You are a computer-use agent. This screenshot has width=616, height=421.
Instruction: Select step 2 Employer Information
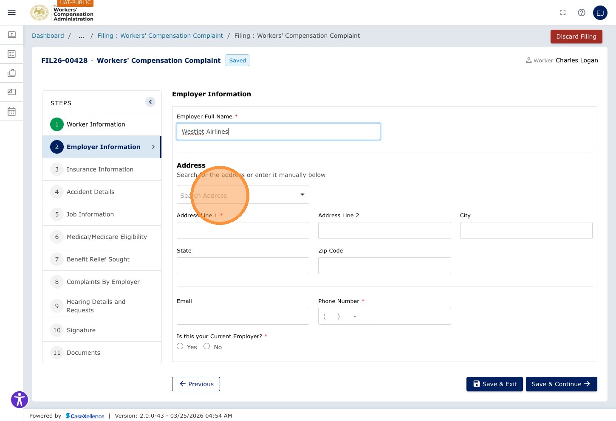click(102, 147)
